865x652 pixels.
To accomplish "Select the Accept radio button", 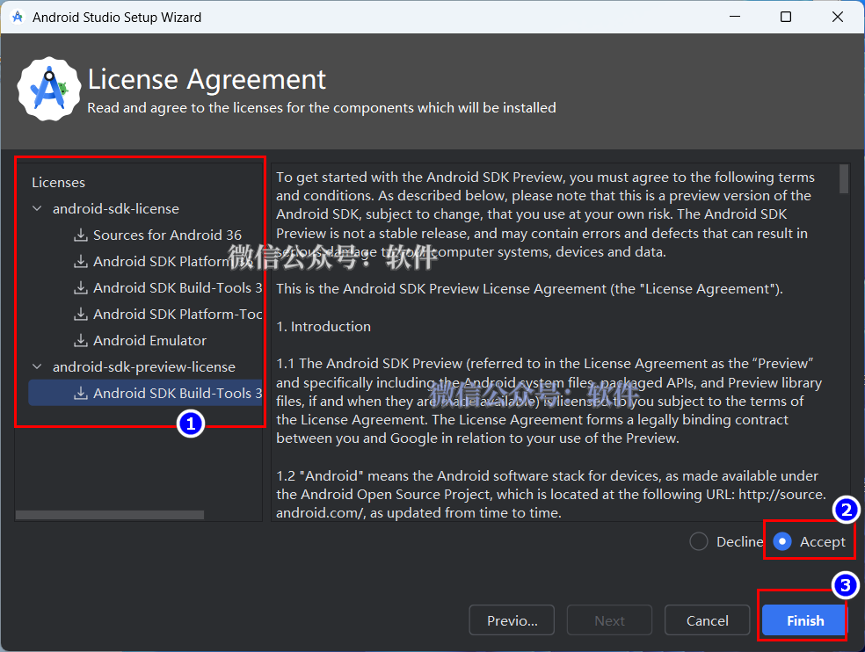I will click(x=782, y=541).
